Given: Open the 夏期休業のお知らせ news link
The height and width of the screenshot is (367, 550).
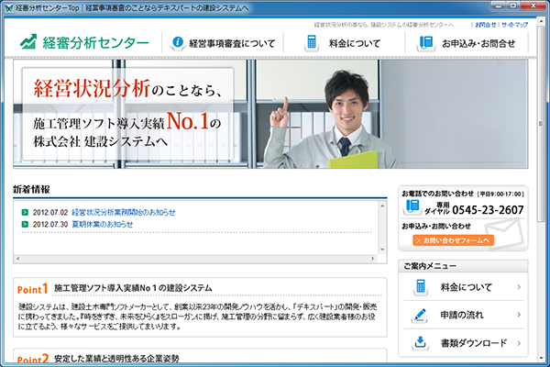Looking at the screenshot, I should click(102, 224).
